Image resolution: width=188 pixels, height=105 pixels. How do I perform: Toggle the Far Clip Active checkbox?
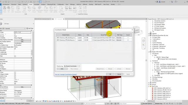coord(15,78)
